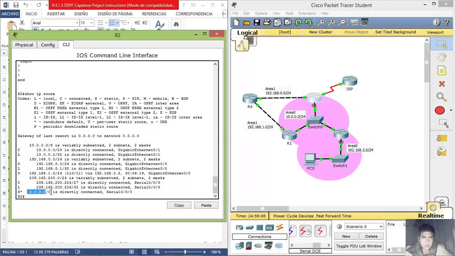Click the Word zoom slider handle
The image size is (455, 256).
pyautogui.click(x=185, y=252)
